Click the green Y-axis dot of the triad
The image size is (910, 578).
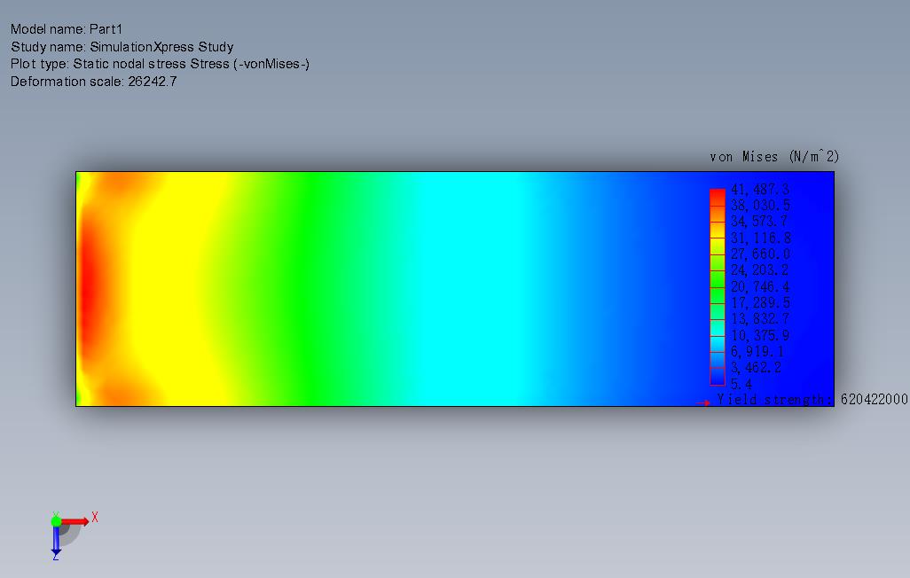click(56, 521)
